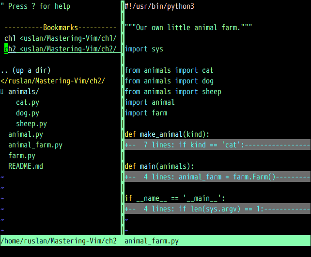Open dog.py from the animals folder

(x=28, y=113)
